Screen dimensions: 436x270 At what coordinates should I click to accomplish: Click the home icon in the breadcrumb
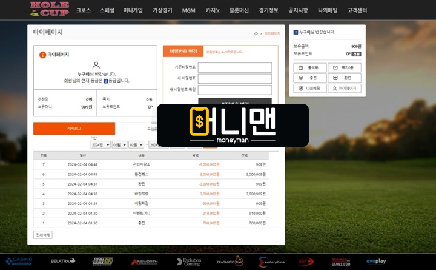tap(256, 33)
